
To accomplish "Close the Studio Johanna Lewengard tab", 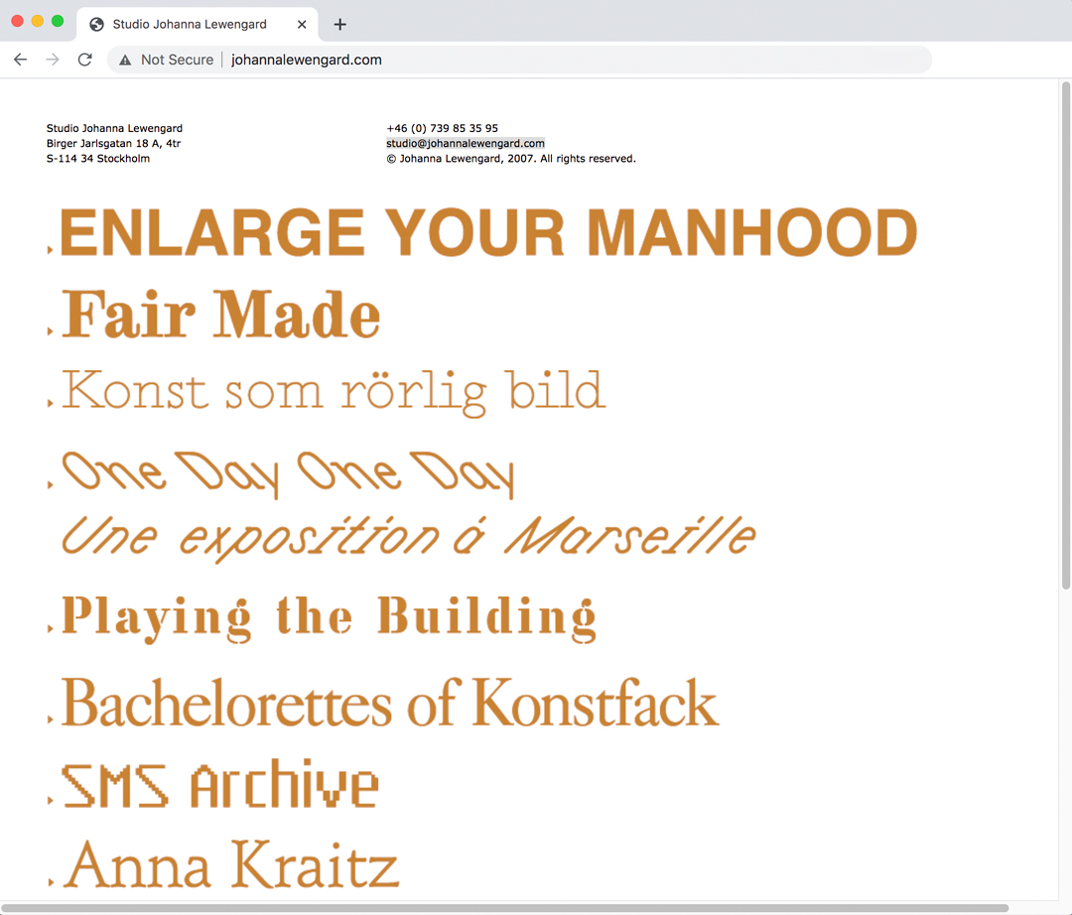I will tap(302, 25).
